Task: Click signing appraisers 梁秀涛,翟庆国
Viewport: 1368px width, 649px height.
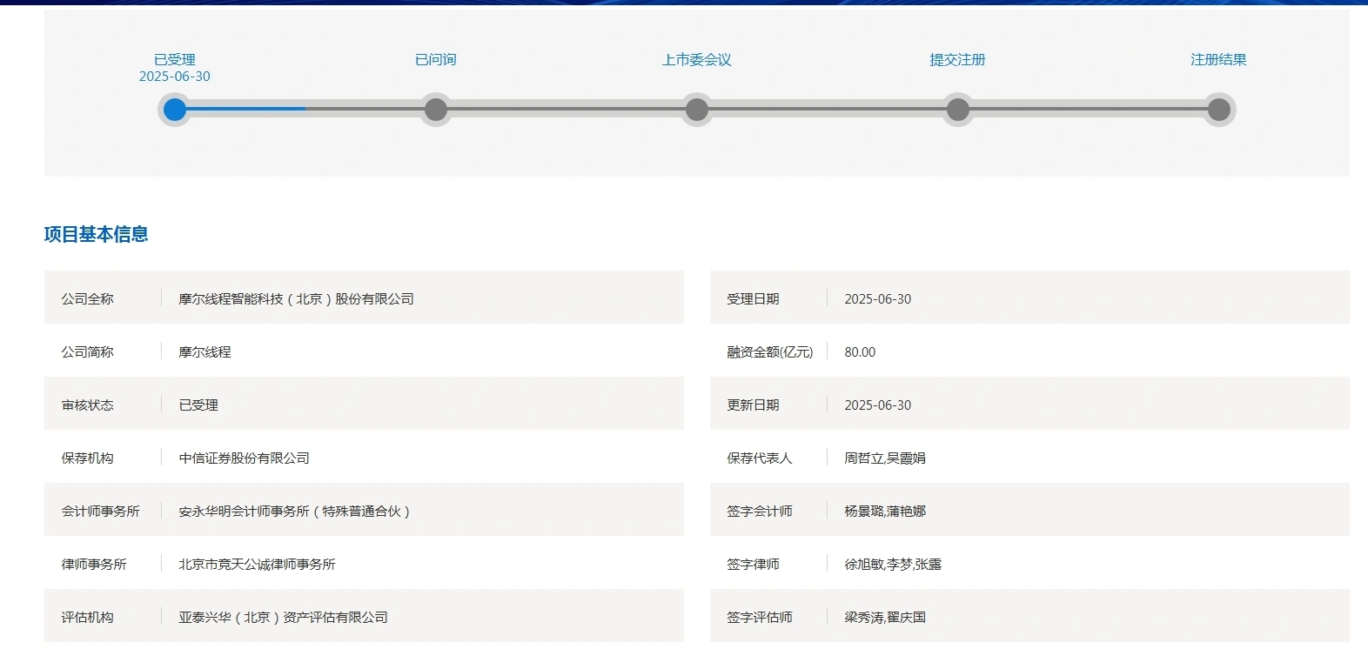Action: [x=885, y=617]
